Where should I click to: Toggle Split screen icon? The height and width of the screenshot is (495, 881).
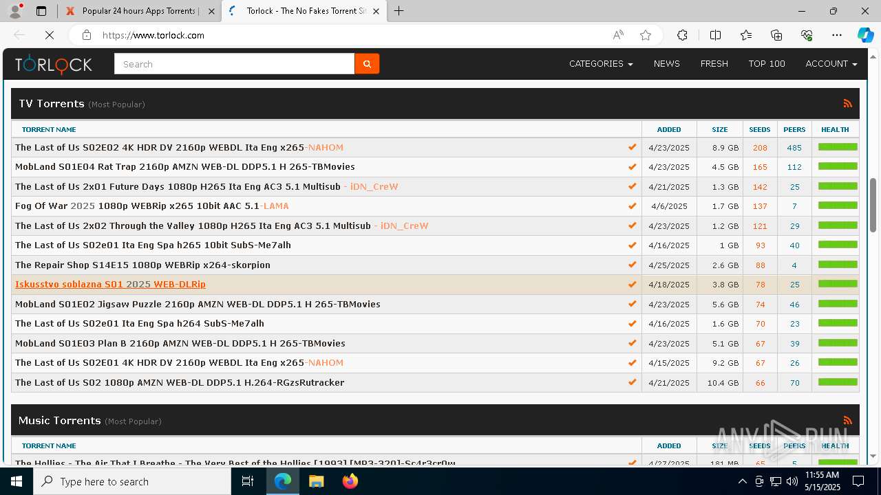click(715, 35)
